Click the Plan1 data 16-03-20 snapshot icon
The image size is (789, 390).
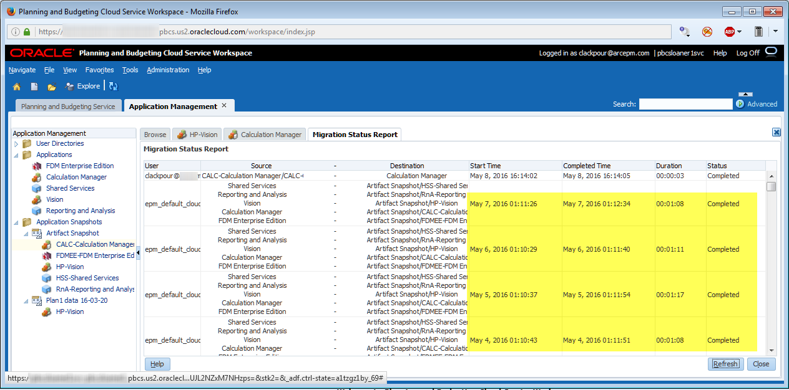pyautogui.click(x=37, y=301)
